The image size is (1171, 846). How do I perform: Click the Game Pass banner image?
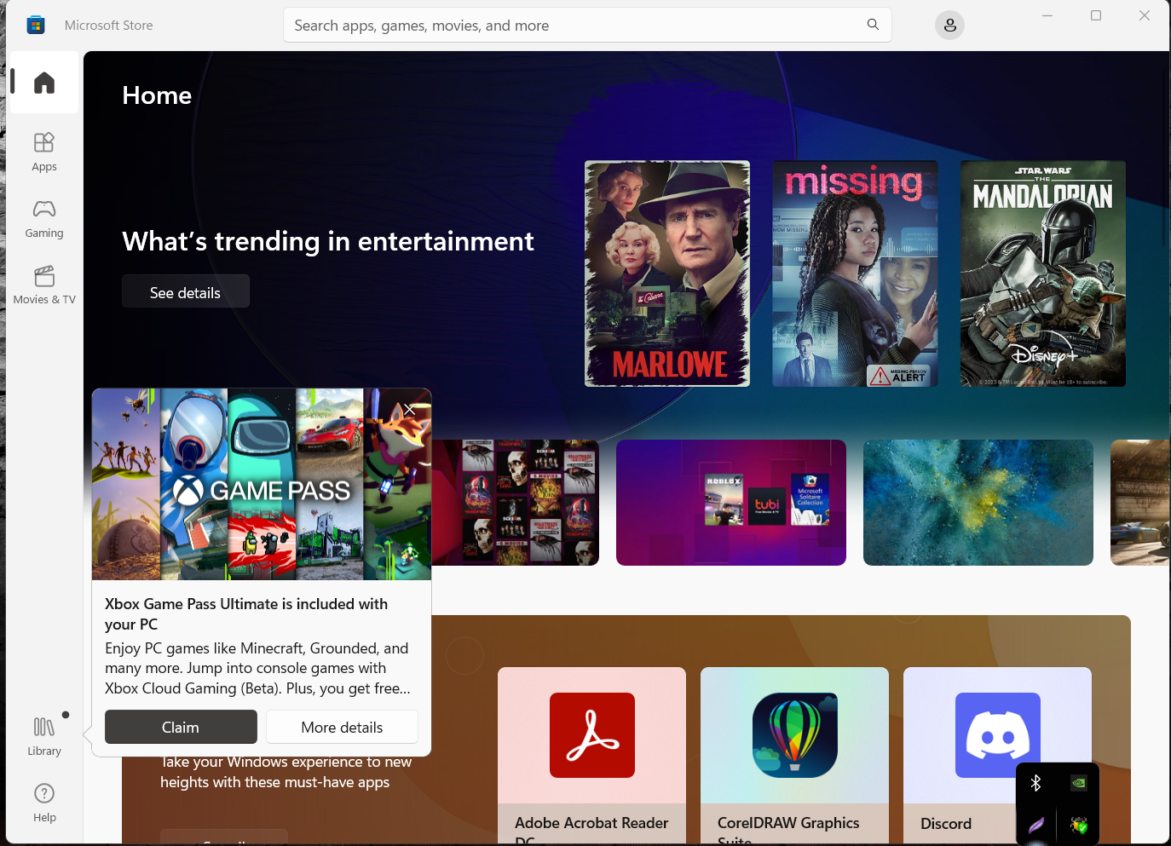tap(262, 484)
